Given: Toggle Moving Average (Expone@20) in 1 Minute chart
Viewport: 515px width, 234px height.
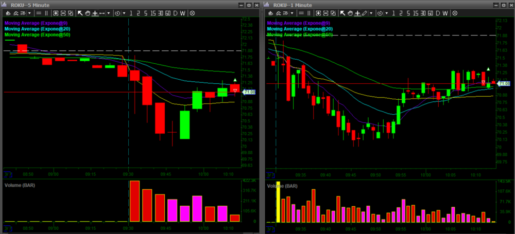Looking at the screenshot, I should tap(300, 29).
